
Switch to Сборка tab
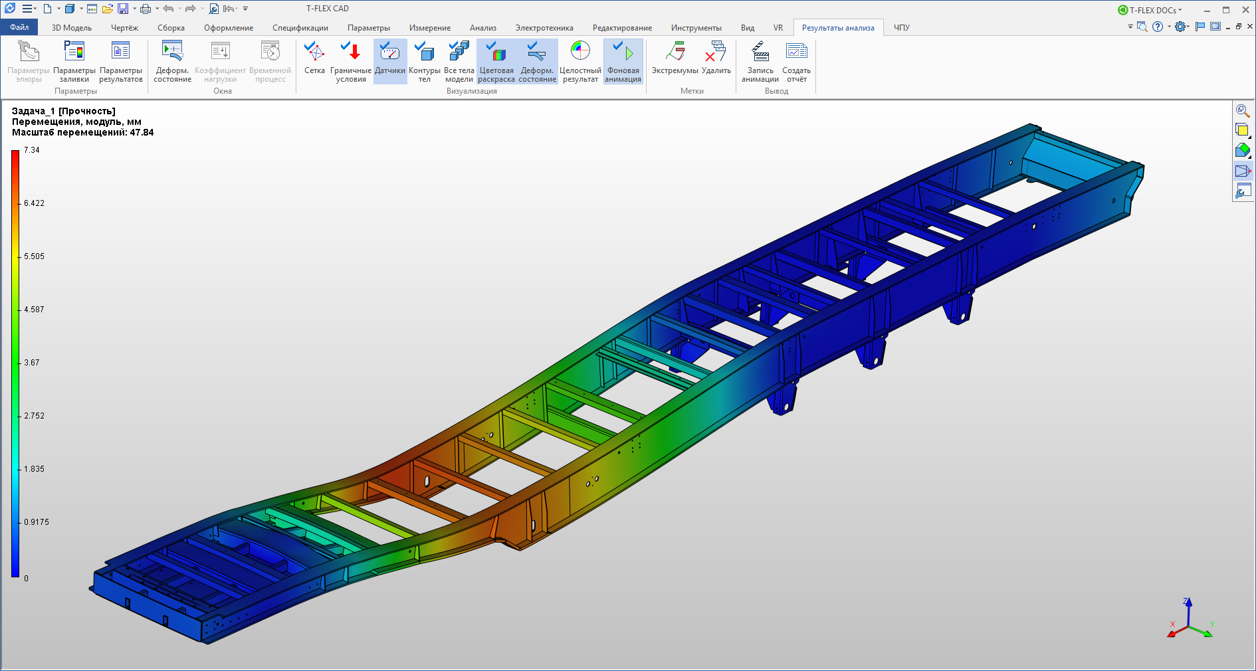tap(171, 28)
